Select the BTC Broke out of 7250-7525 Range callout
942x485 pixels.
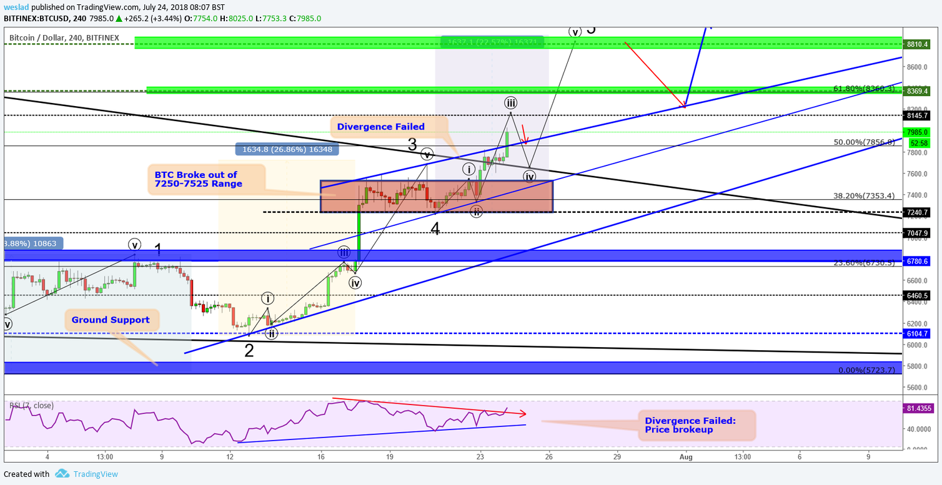coord(206,179)
